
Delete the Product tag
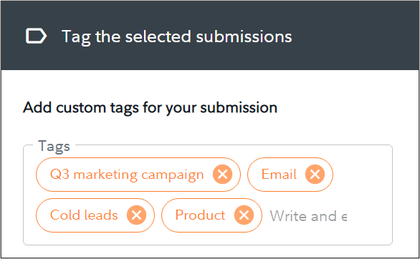pyautogui.click(x=244, y=215)
